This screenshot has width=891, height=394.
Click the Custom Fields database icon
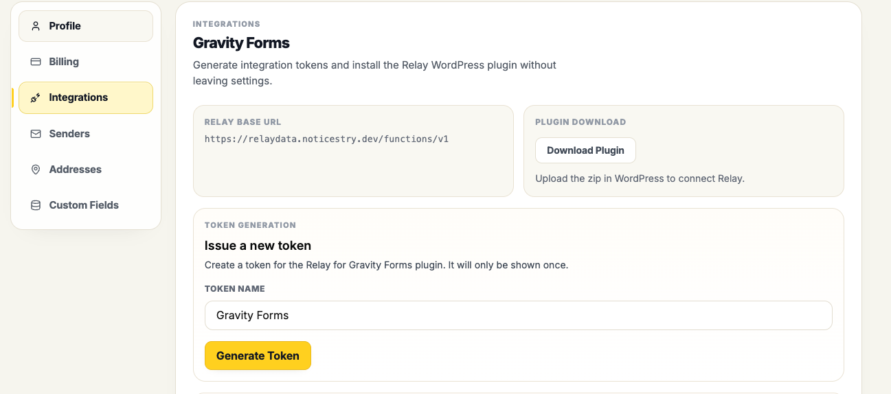(x=36, y=205)
